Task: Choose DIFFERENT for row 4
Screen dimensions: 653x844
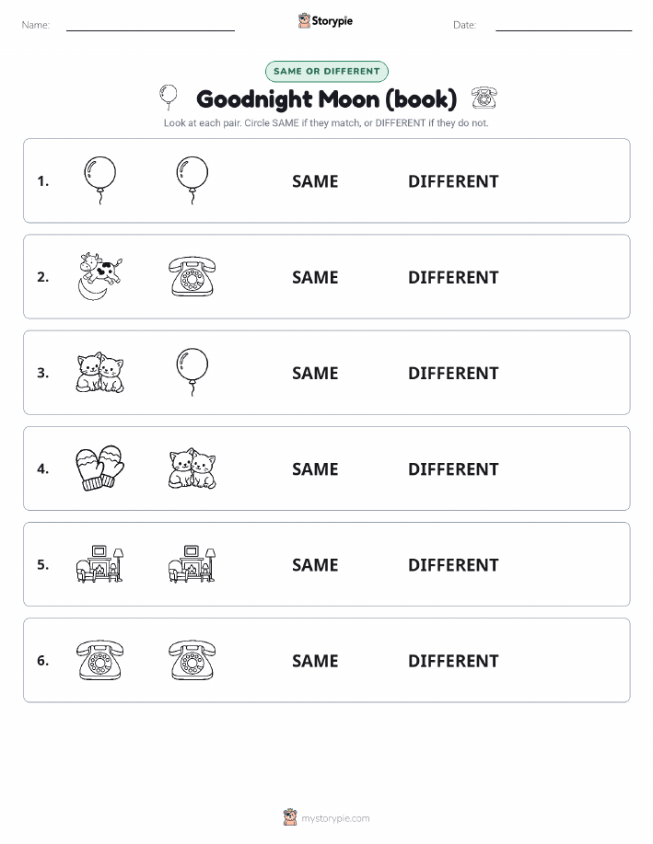Action: 453,468
